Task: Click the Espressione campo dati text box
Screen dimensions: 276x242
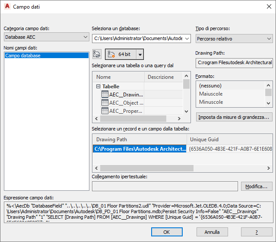Action: point(139,212)
